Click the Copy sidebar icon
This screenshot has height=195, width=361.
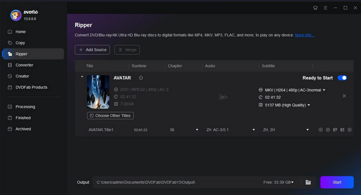(x=10, y=43)
